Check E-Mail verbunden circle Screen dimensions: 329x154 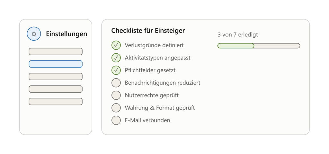point(116,120)
